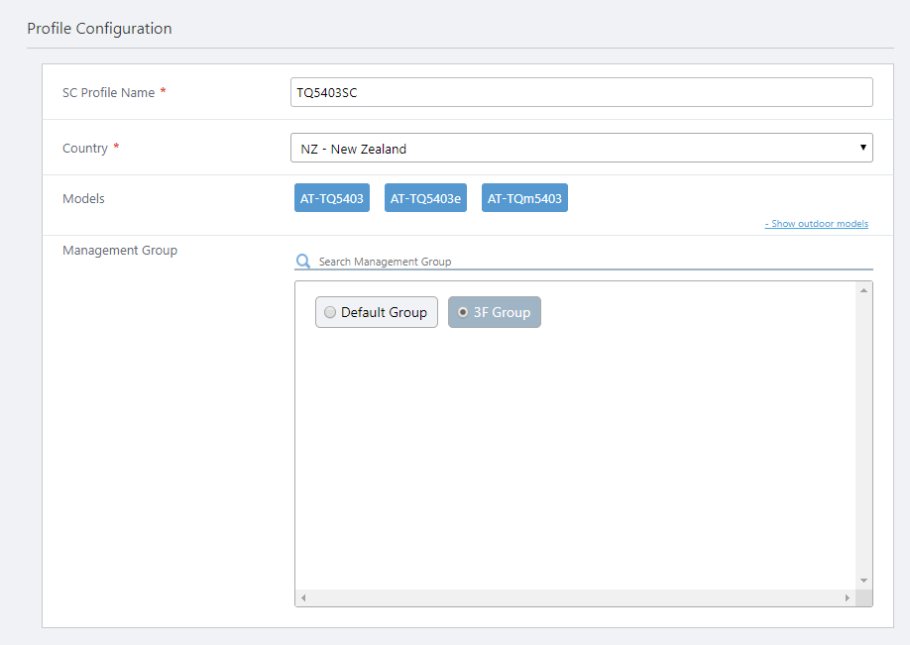Toggle the AT-TQ5403 model button

(x=332, y=198)
